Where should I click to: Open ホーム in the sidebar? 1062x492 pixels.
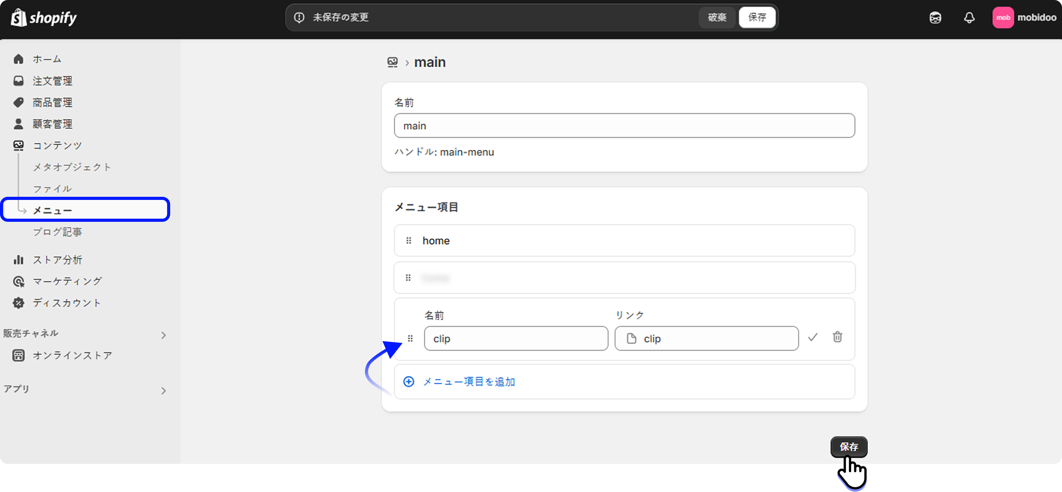[47, 59]
